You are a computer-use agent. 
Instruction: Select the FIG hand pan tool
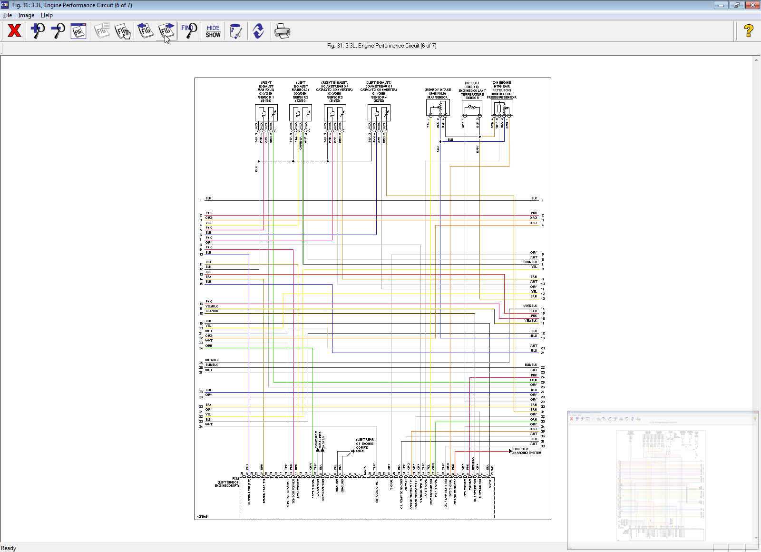(123, 31)
